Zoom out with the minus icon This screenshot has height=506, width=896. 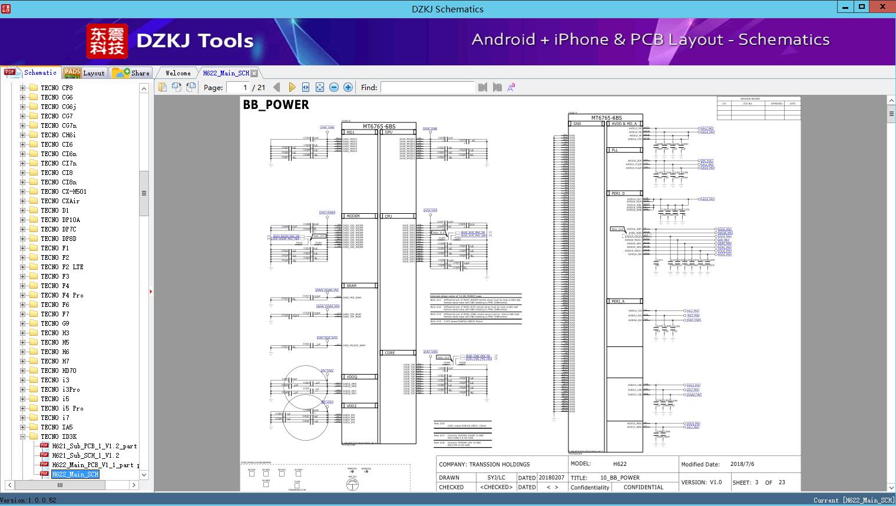334,87
